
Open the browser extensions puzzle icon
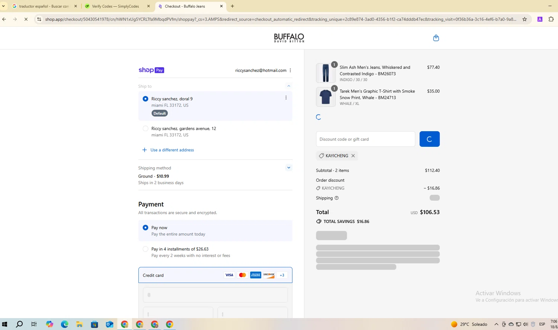click(x=551, y=19)
